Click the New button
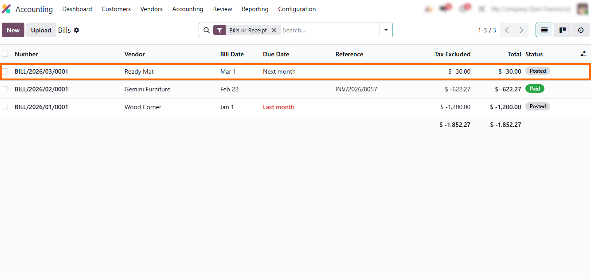 (x=13, y=30)
